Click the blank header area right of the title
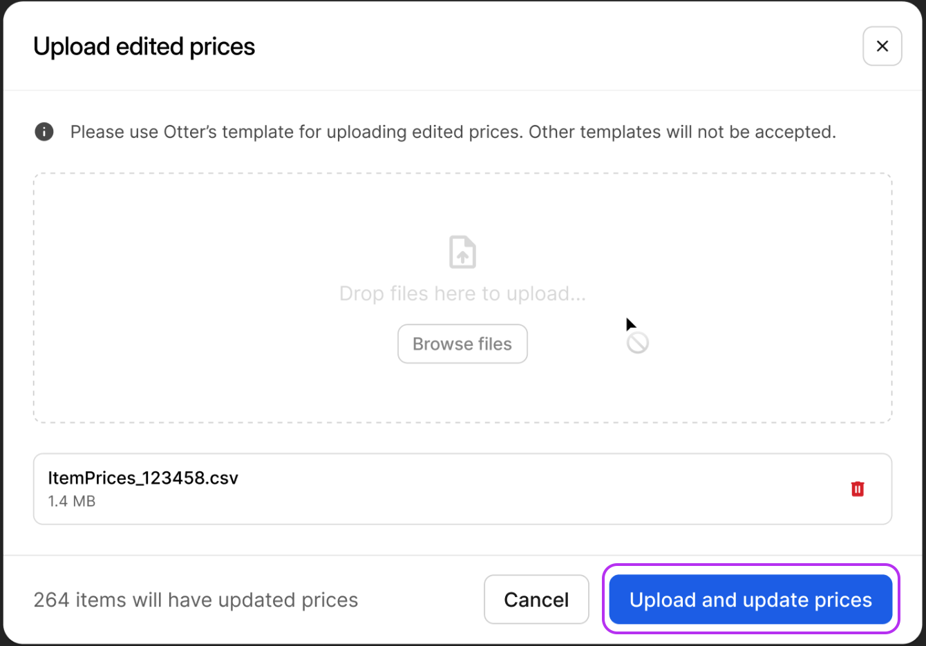Screen dimensions: 926x646 pos(553,47)
